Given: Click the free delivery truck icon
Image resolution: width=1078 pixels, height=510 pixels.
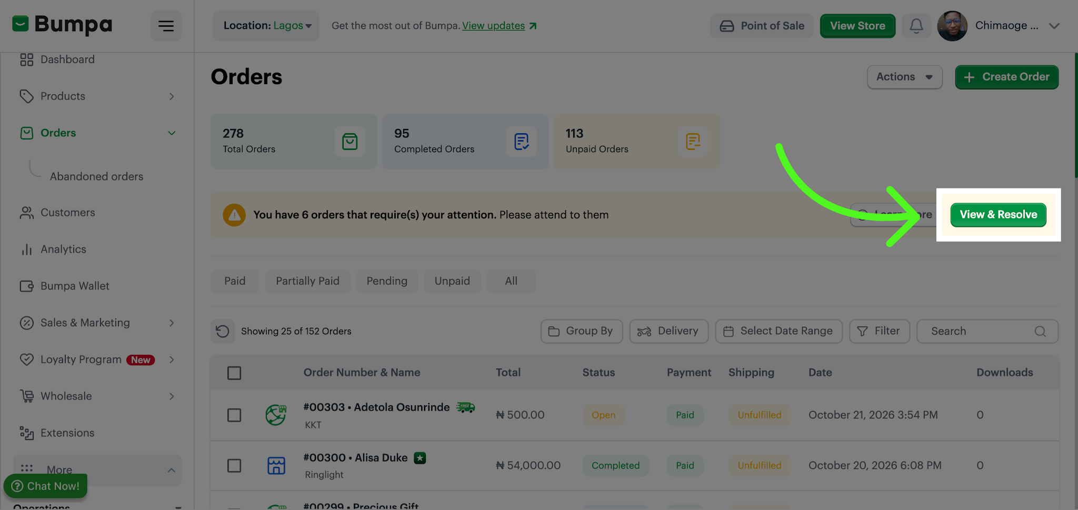Looking at the screenshot, I should click(x=465, y=407).
